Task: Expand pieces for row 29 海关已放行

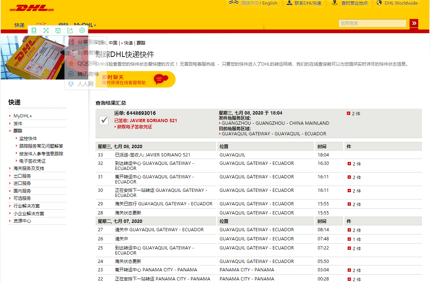Action: pos(349,204)
